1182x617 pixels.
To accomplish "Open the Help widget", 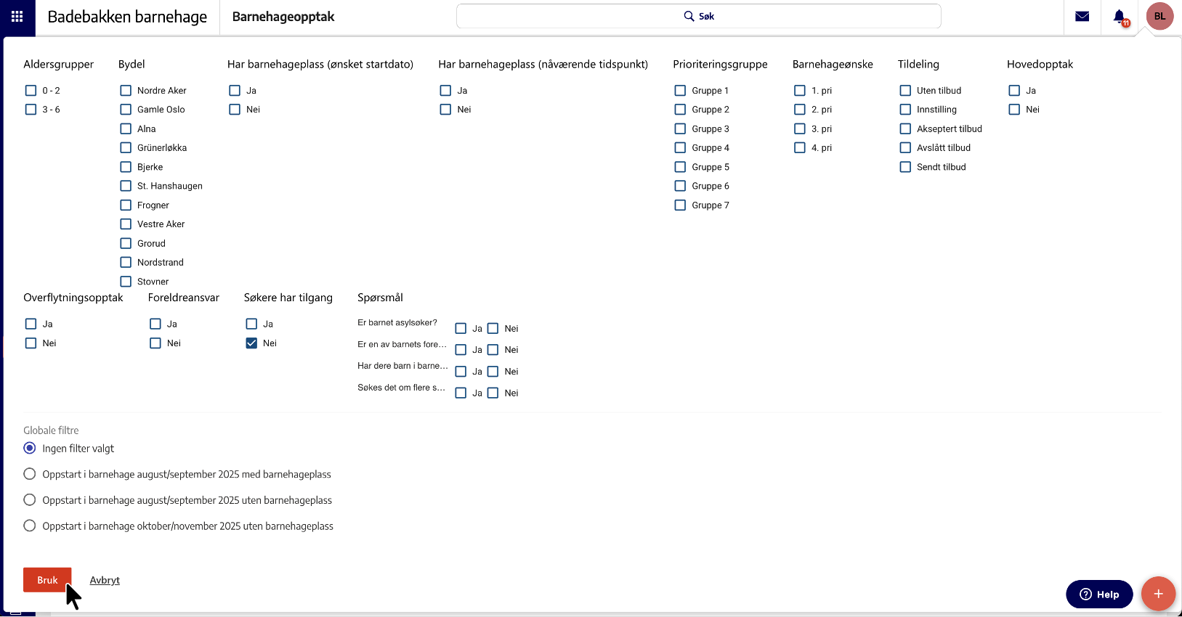I will 1098,594.
